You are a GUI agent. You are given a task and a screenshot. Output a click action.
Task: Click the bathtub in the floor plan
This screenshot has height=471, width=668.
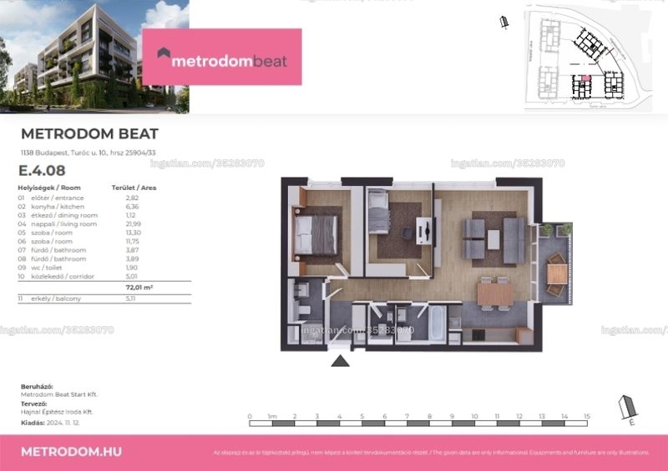(437, 323)
